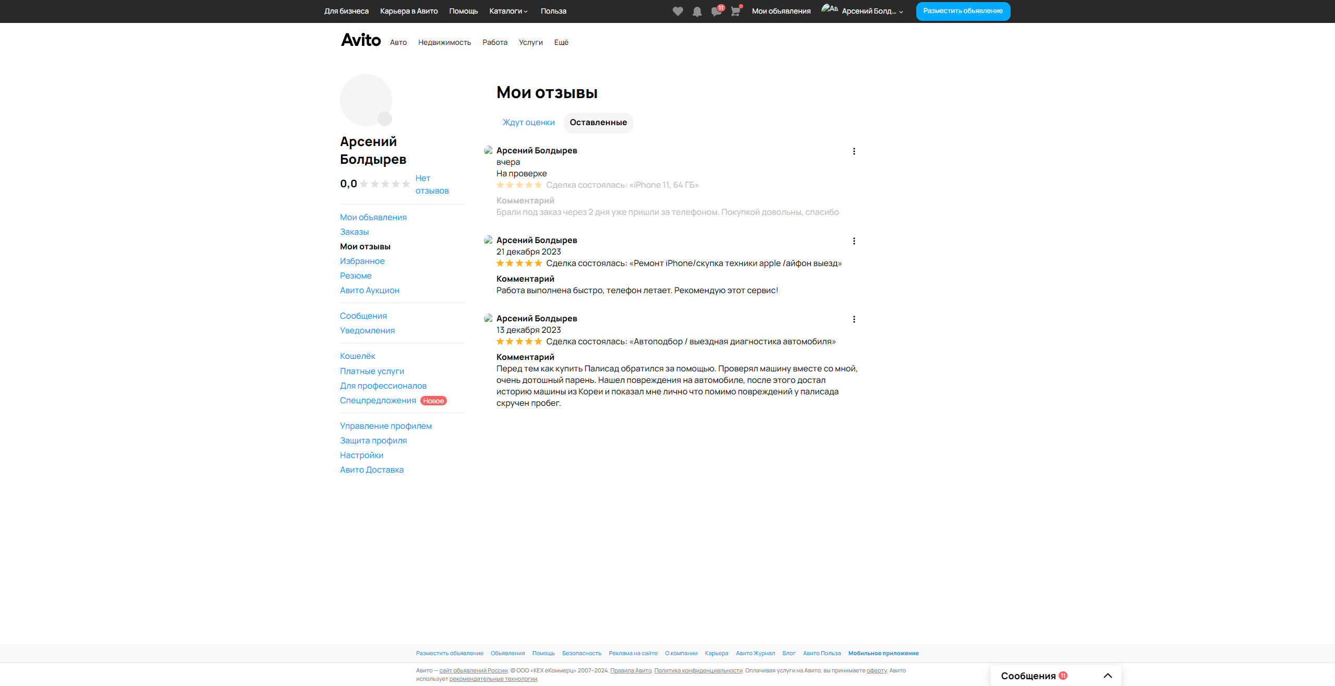Switch to Ждут оценки tab
The height and width of the screenshot is (686, 1335).
[528, 123]
